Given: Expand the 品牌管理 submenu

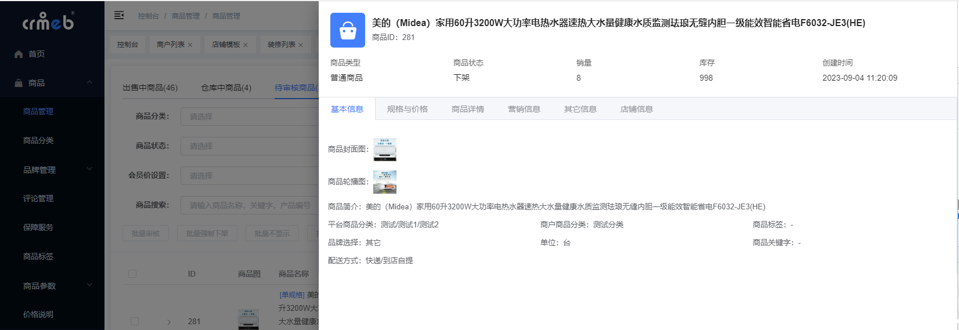Looking at the screenshot, I should [x=89, y=169].
